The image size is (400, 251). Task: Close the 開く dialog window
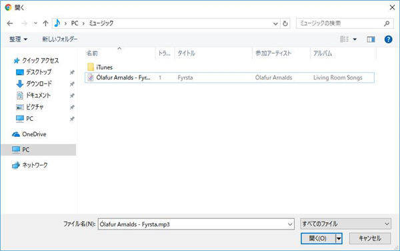[x=393, y=7]
